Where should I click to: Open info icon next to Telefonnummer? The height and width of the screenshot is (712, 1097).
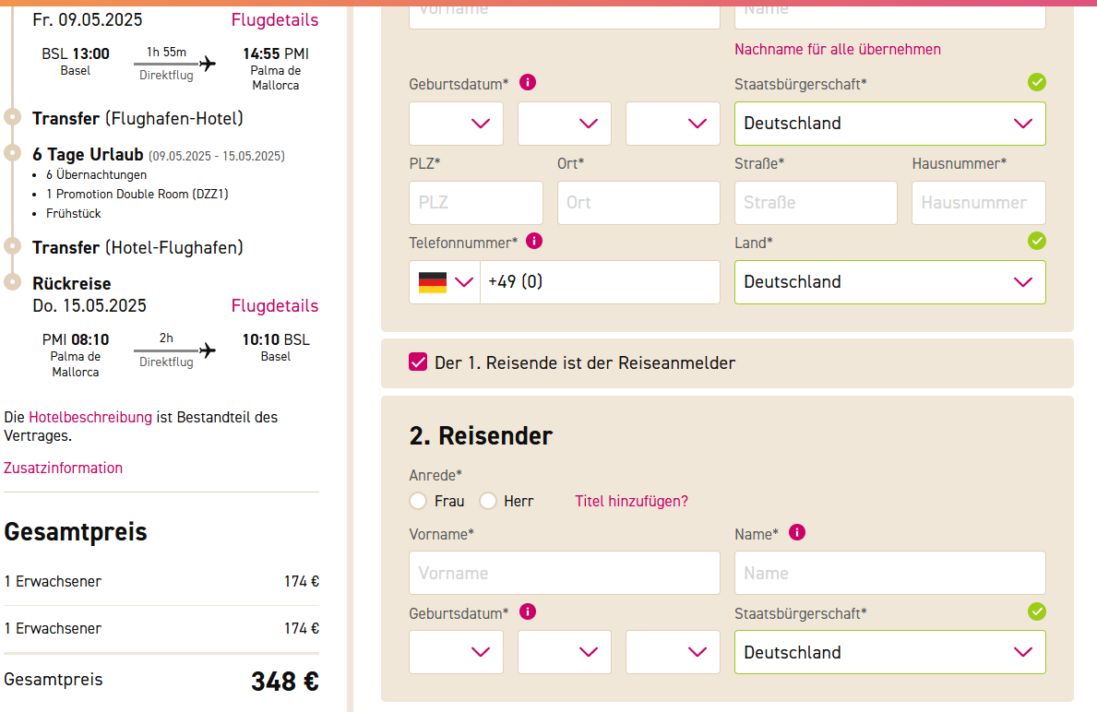[x=534, y=242]
